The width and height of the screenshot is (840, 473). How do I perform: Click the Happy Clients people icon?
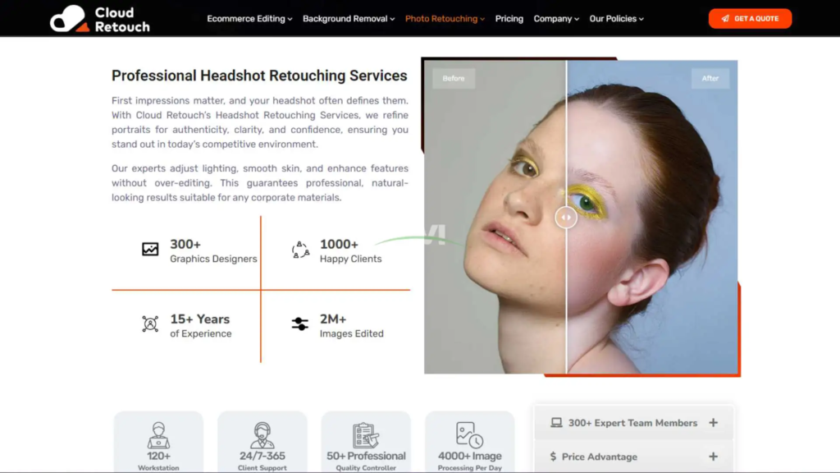[300, 250]
